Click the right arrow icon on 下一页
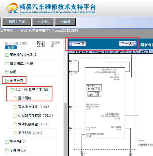The height and width of the screenshot is (156, 153). tap(135, 43)
